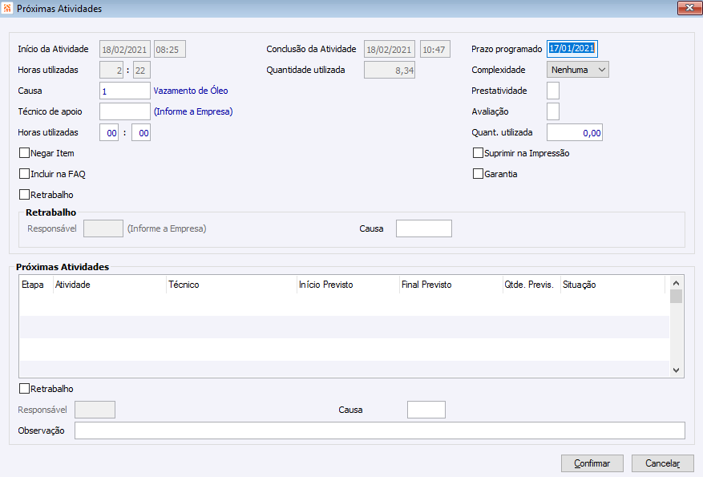703x477 pixels.
Task: Click the Técnico de apoio field
Action: 124,111
